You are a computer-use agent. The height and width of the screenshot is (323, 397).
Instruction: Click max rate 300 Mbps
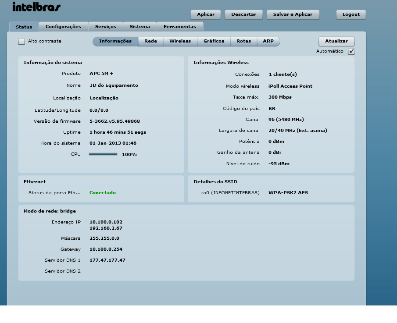pos(280,97)
